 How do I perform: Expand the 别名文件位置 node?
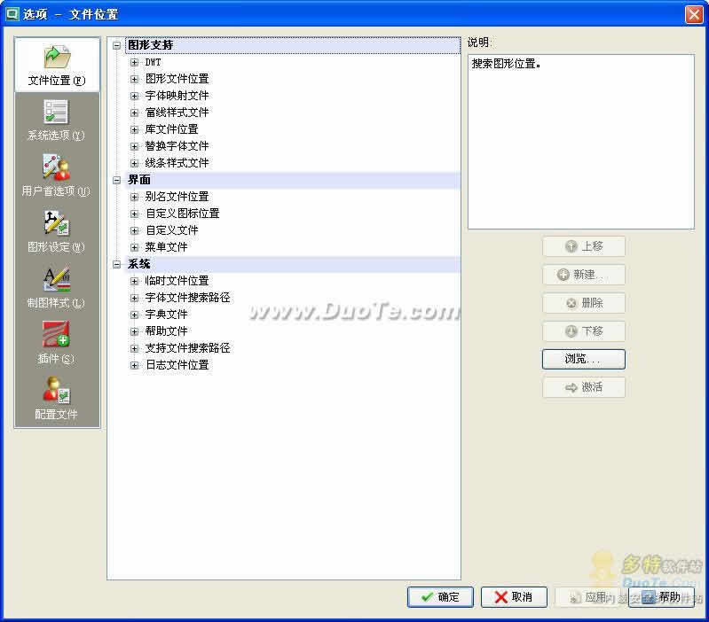click(134, 197)
